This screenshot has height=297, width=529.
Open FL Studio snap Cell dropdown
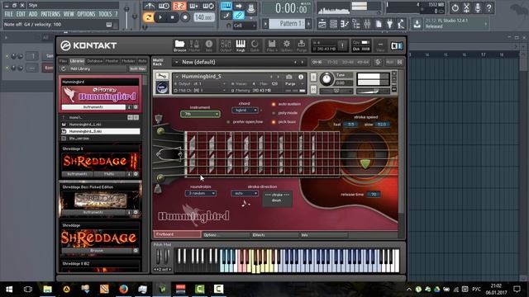tap(245, 26)
